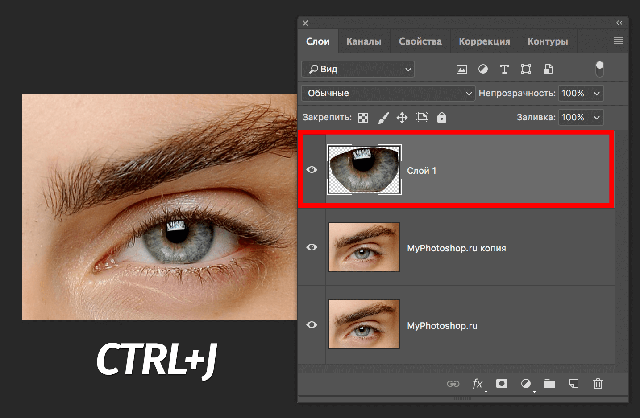Open the Add layer mask icon
Image resolution: width=640 pixels, height=418 pixels.
pos(502,384)
